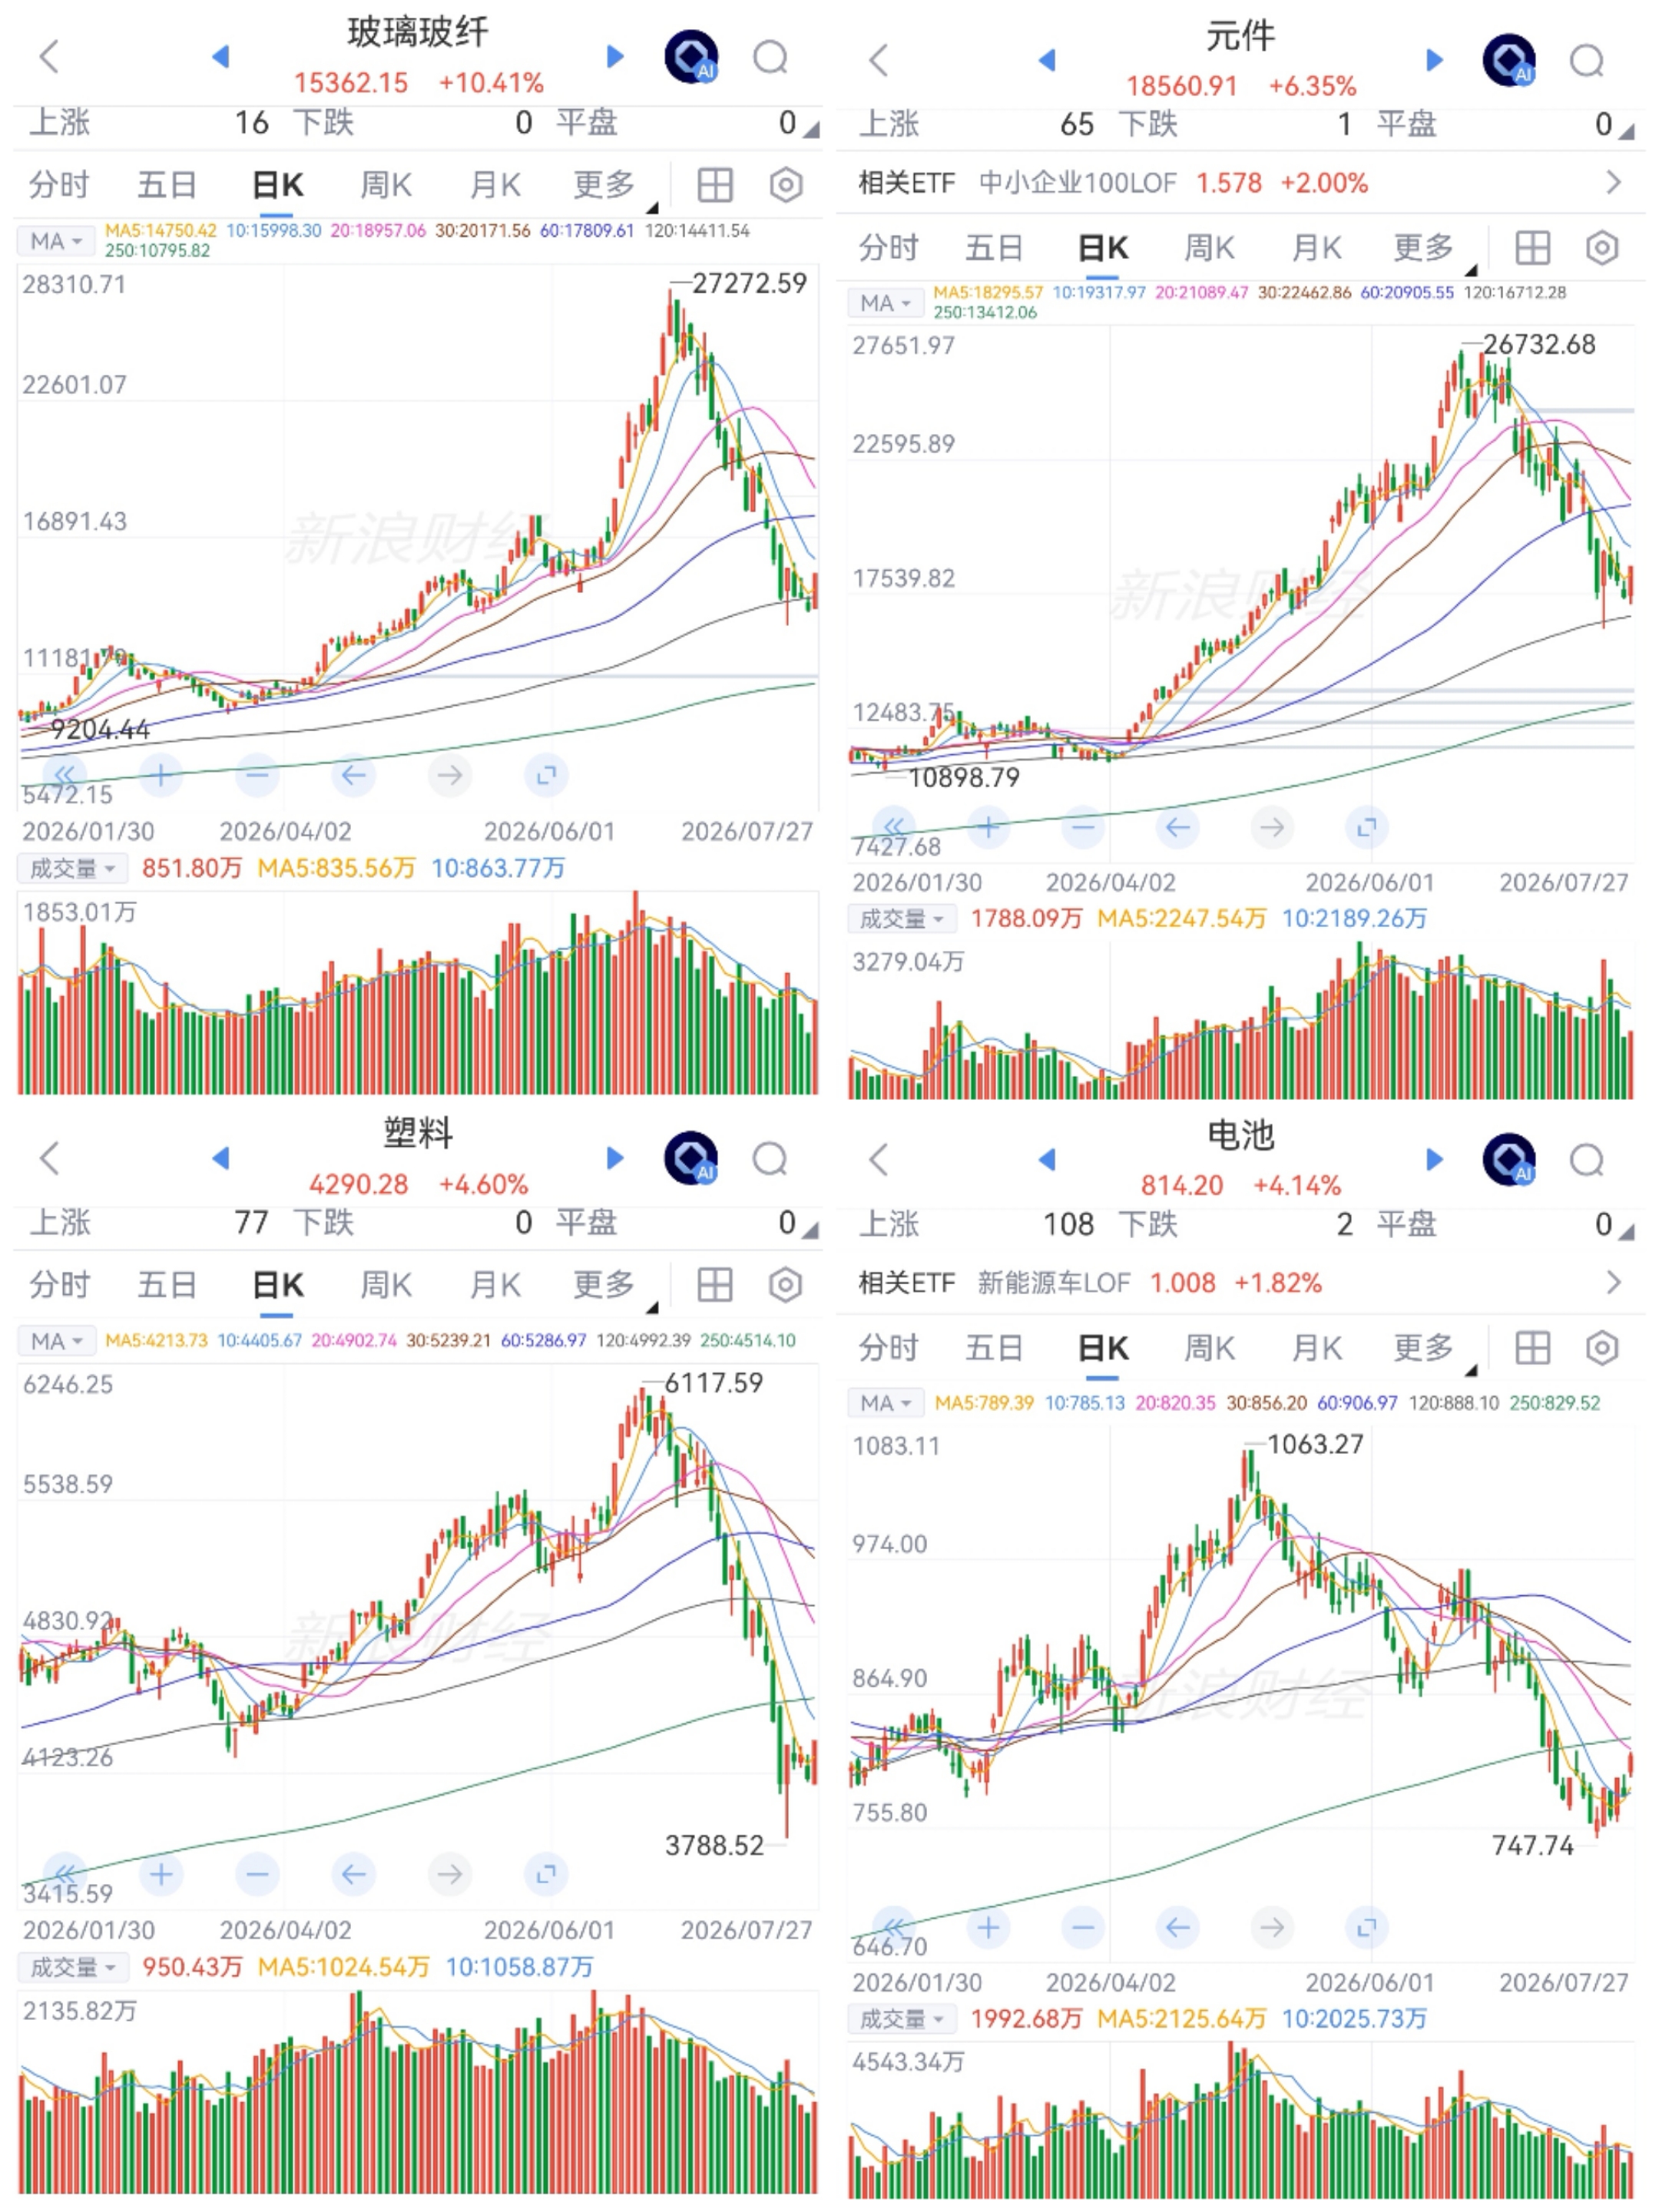Image resolution: width=1659 pixels, height=2212 pixels.
Task: Zoom in the 玻璃玻纤 chart with plus
Action: (x=161, y=774)
